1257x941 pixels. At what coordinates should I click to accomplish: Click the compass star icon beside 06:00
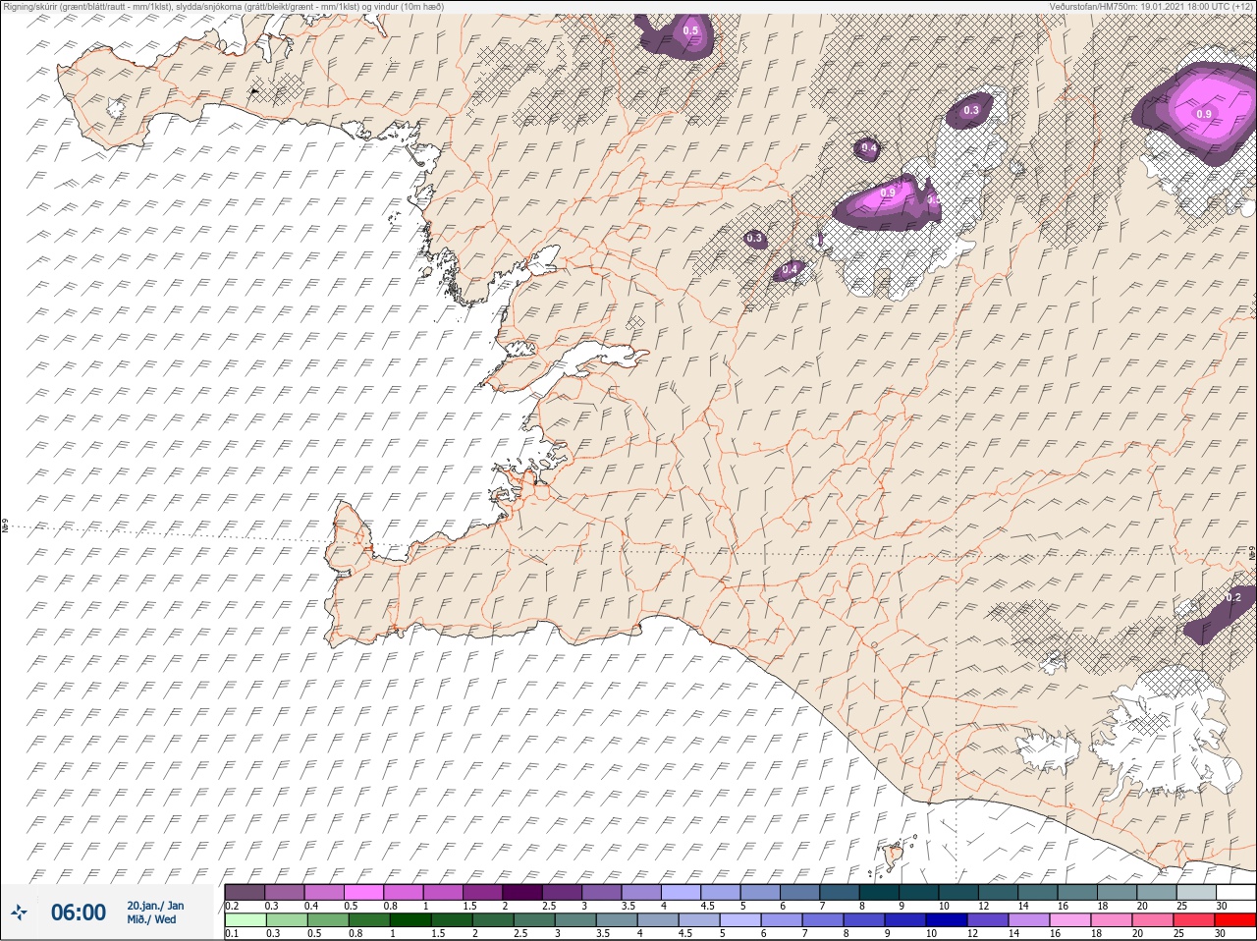pyautogui.click(x=20, y=913)
